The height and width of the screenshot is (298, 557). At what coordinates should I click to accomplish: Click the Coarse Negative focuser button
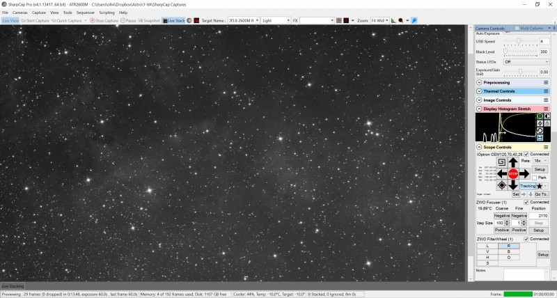pos(502,216)
